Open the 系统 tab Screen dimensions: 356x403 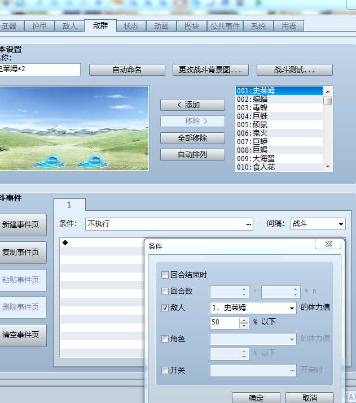click(x=258, y=26)
